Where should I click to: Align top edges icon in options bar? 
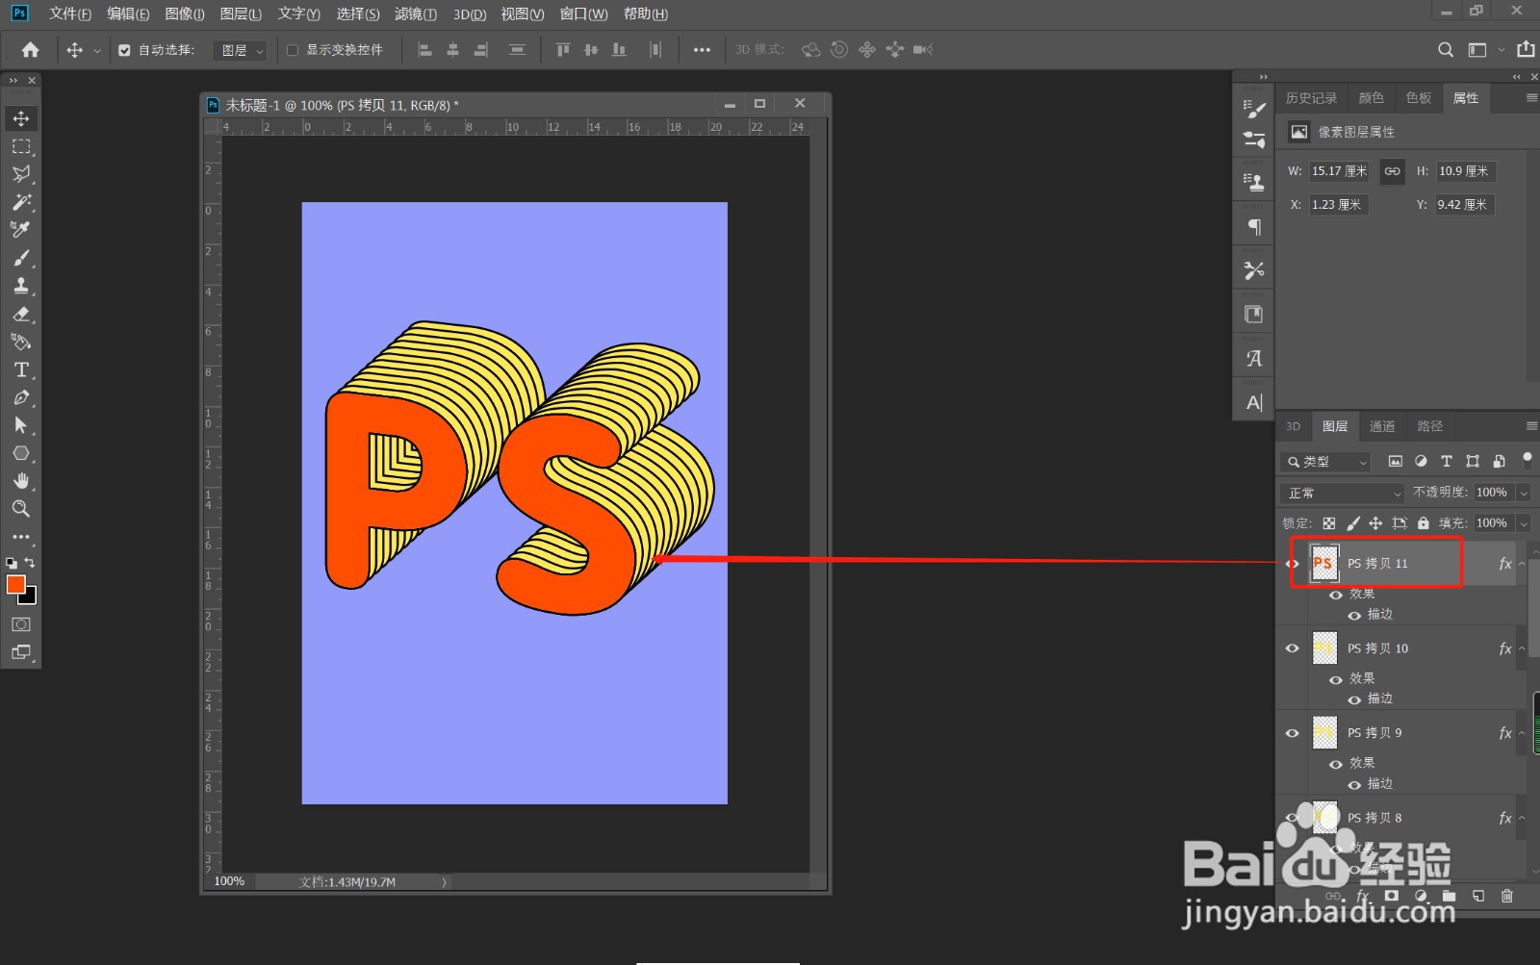[x=563, y=50]
